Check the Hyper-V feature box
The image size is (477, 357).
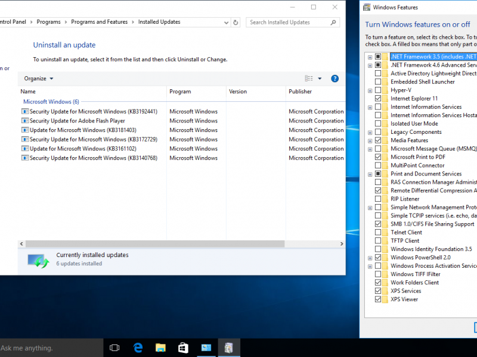(x=378, y=90)
